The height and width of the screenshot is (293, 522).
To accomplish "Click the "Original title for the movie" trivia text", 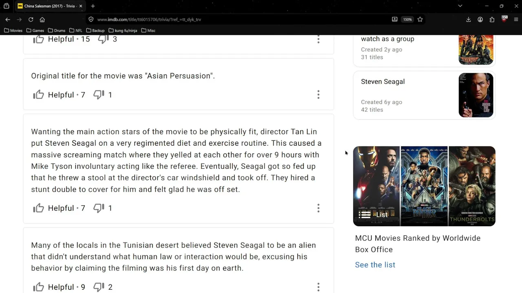I will [x=123, y=76].
